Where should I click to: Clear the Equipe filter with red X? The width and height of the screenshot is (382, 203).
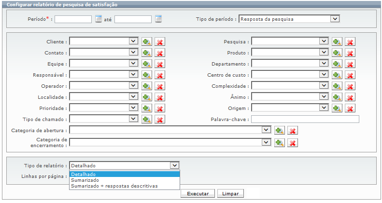[160, 64]
